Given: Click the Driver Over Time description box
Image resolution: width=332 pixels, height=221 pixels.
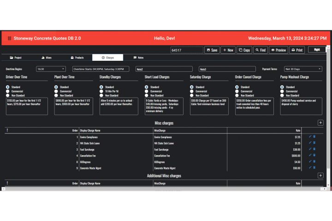Looking at the screenshot, I should point(27,106).
